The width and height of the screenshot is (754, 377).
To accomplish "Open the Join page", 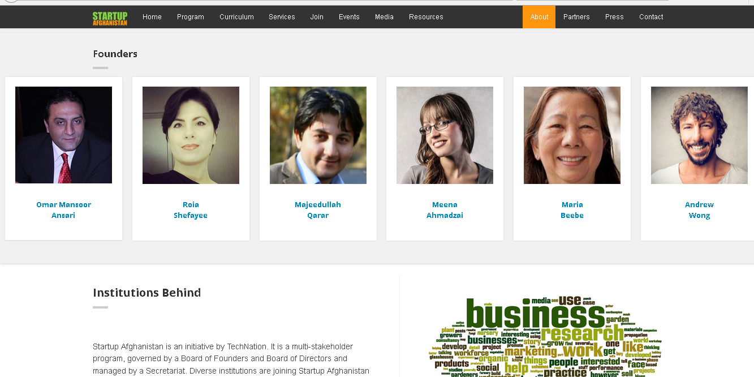I will [317, 17].
